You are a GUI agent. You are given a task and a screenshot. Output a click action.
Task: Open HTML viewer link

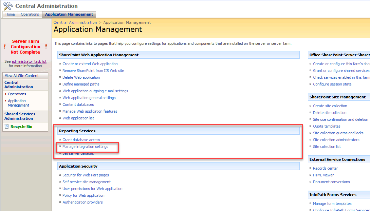click(323, 175)
